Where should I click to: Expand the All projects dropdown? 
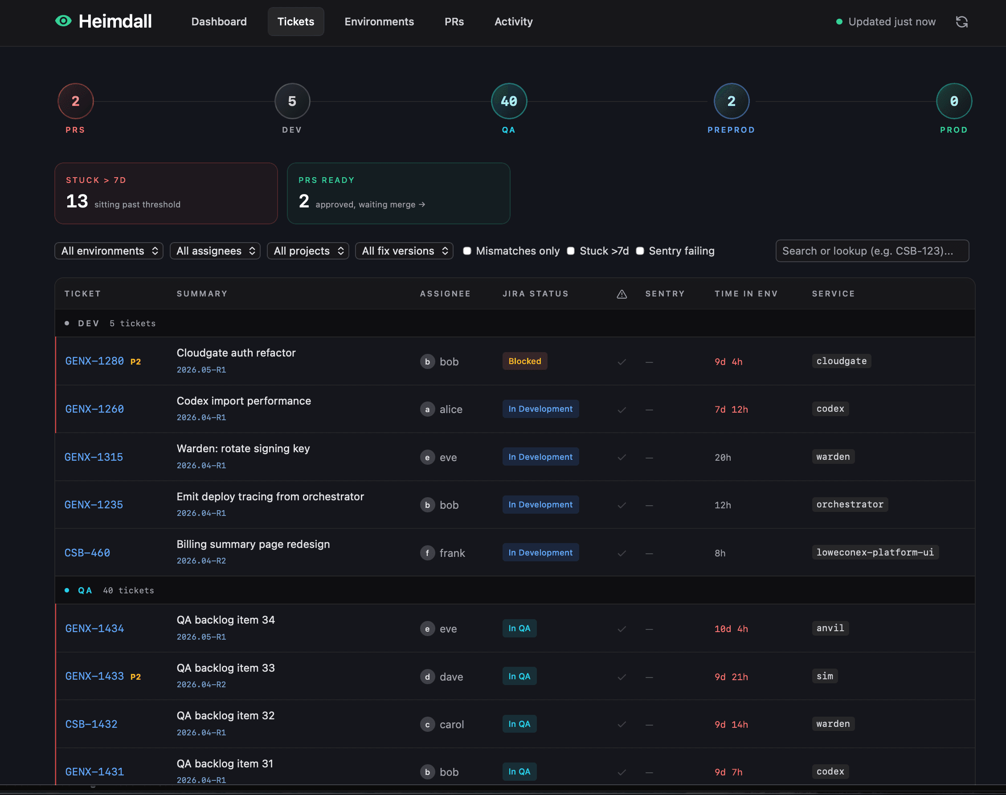(x=308, y=251)
